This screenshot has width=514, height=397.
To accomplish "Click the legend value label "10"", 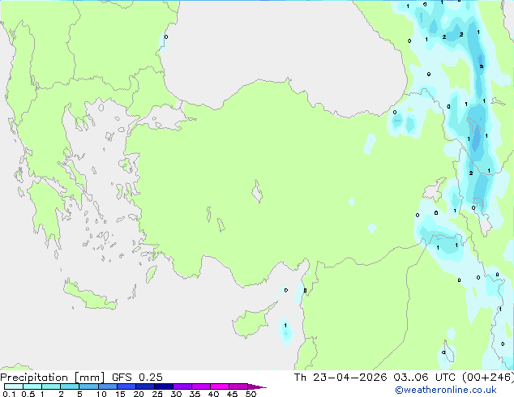I will point(101,394).
